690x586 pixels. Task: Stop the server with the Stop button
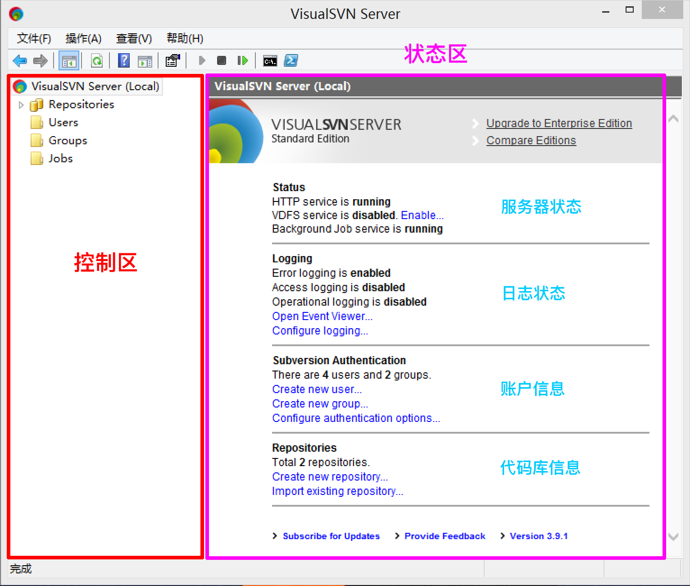221,60
